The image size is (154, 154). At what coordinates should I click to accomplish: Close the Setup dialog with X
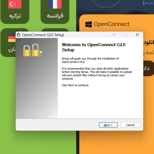point(137,35)
